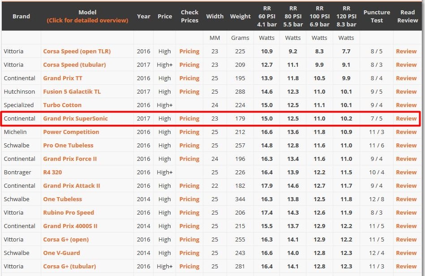
Task: Read Review of Power Competition
Action: pyautogui.click(x=406, y=132)
